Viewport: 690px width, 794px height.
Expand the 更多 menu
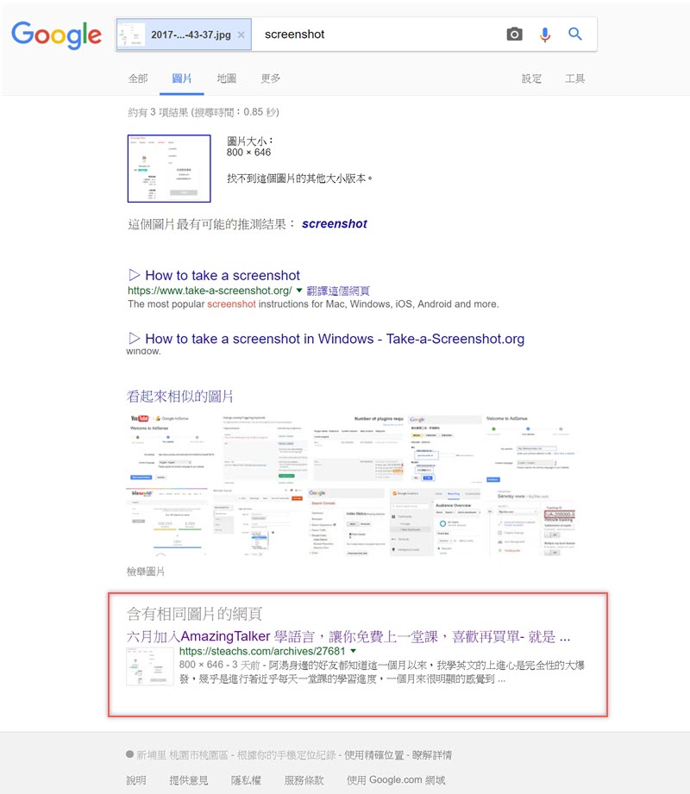[x=271, y=78]
